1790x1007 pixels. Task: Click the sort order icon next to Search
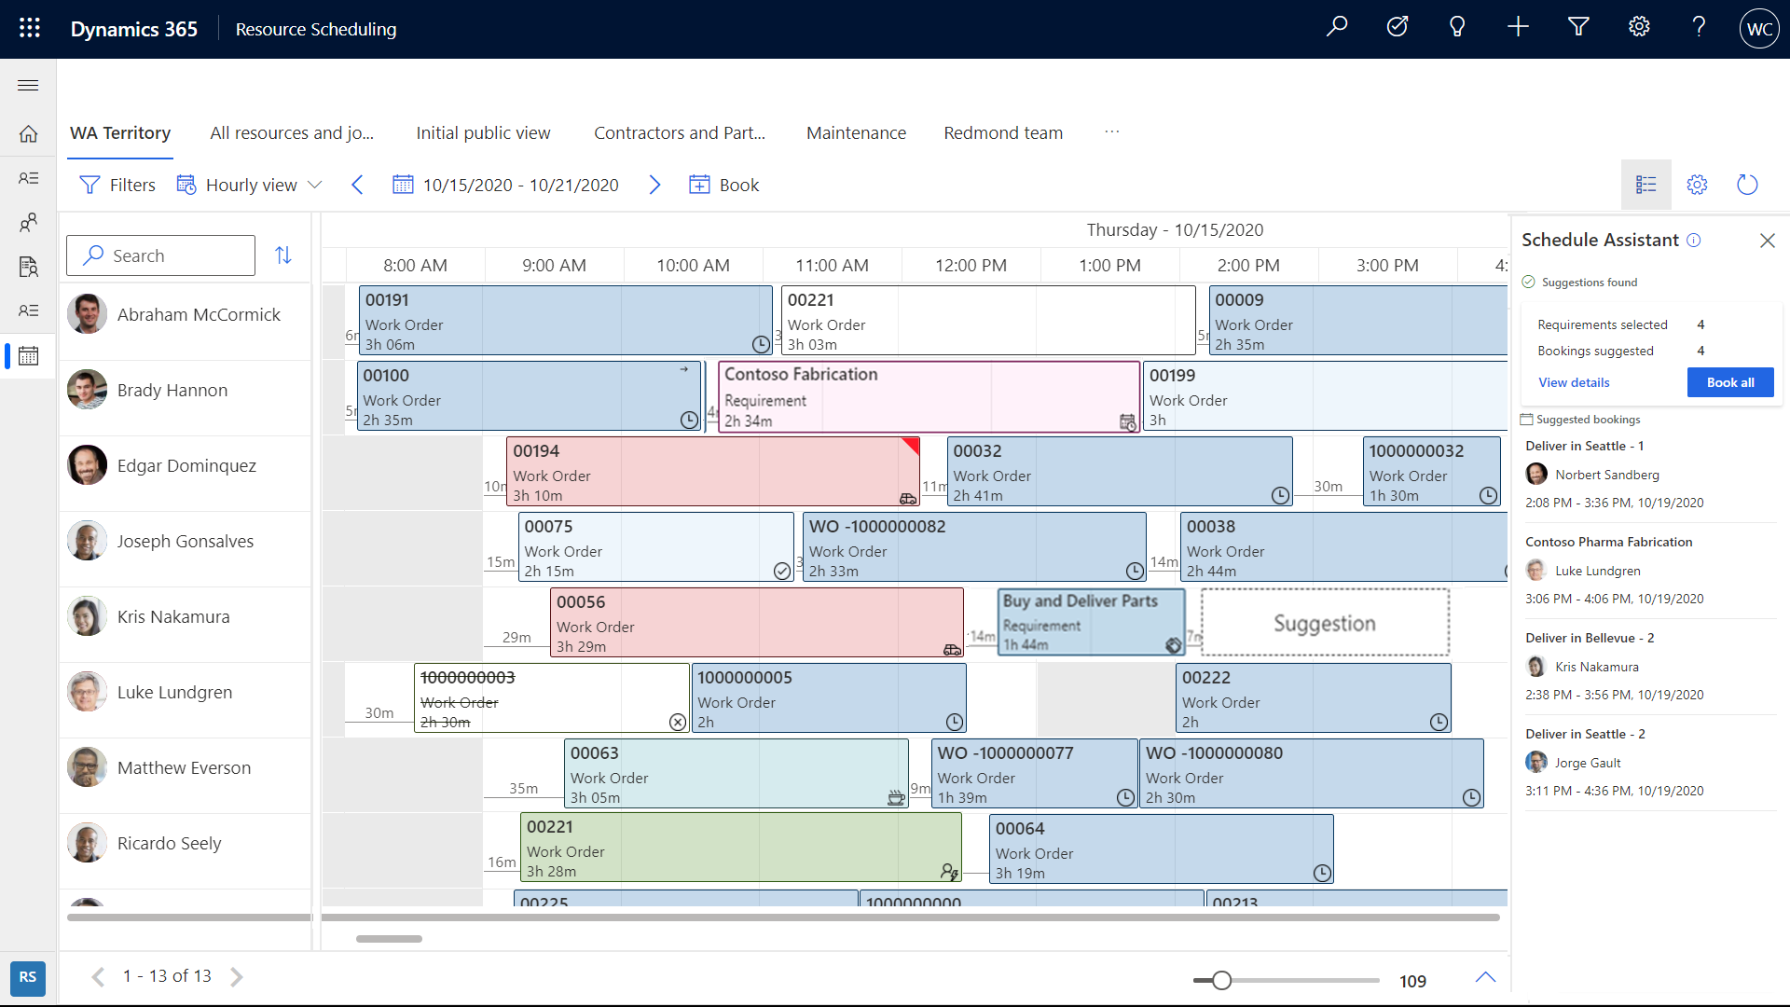pyautogui.click(x=284, y=255)
